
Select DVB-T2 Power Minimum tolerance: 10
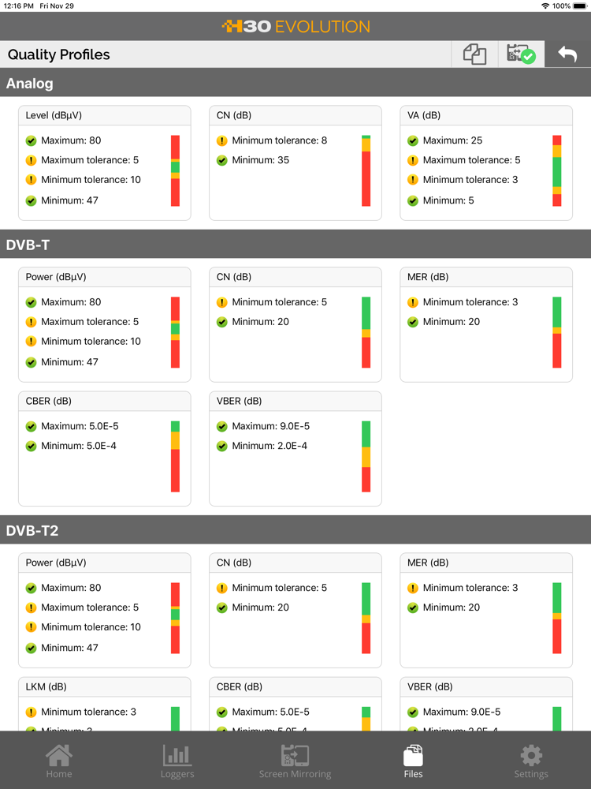91,627
